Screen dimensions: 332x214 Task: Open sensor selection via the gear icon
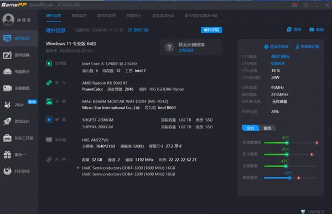[x=266, y=46]
